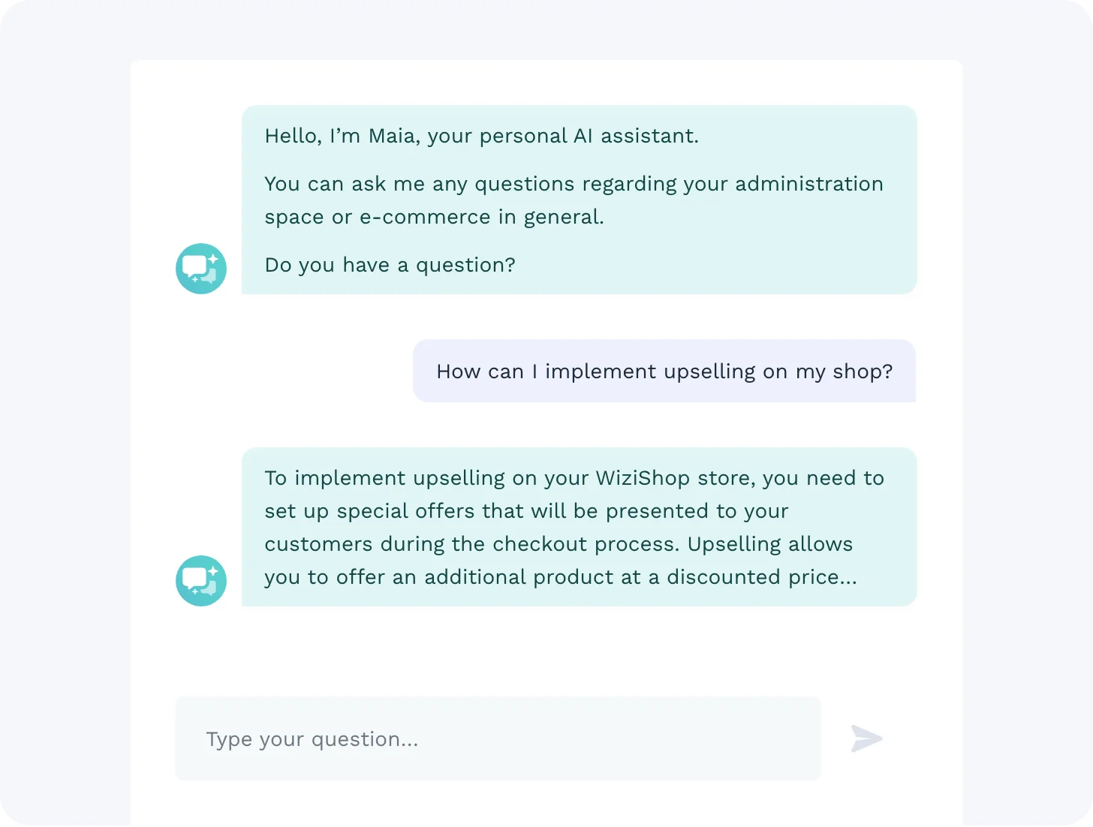Click the 'Hello, I'm Maia' greeting line
Image resolution: width=1093 pixels, height=827 pixels.
click(481, 136)
